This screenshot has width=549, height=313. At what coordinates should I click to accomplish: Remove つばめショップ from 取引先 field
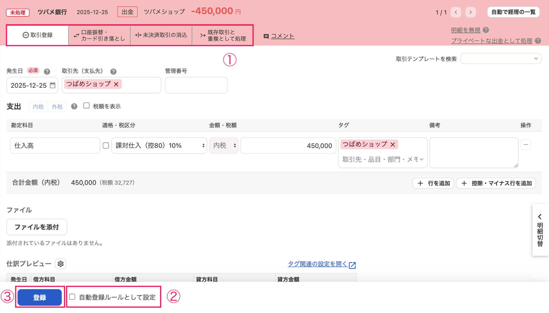pos(116,84)
